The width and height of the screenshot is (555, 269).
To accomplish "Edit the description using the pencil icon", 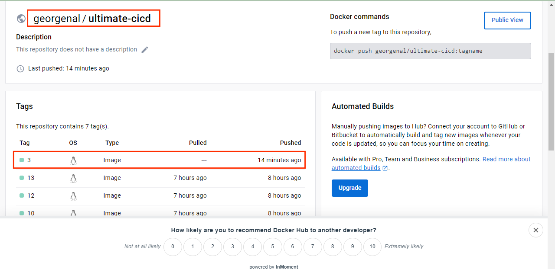I will point(144,49).
